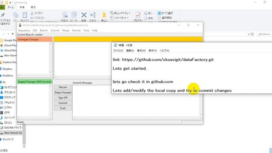
Task: Click the Commit button in Git Gui
Action: click(63, 103)
